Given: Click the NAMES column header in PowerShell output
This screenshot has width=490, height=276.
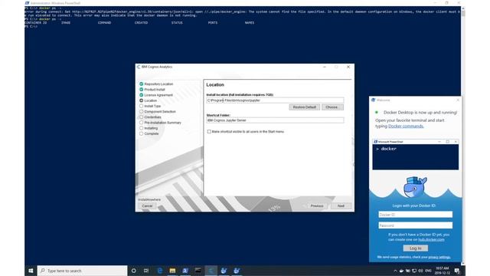Looking at the screenshot, I should (x=250, y=23).
